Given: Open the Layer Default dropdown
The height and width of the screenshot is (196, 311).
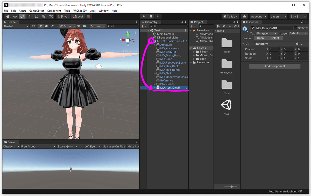Looking at the screenshot, I should [x=298, y=33].
